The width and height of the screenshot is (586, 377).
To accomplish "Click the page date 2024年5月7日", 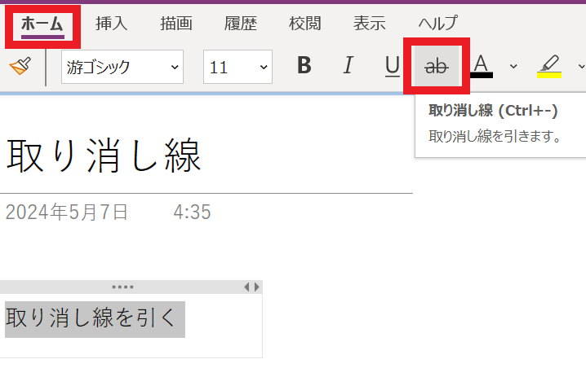I will tap(67, 213).
